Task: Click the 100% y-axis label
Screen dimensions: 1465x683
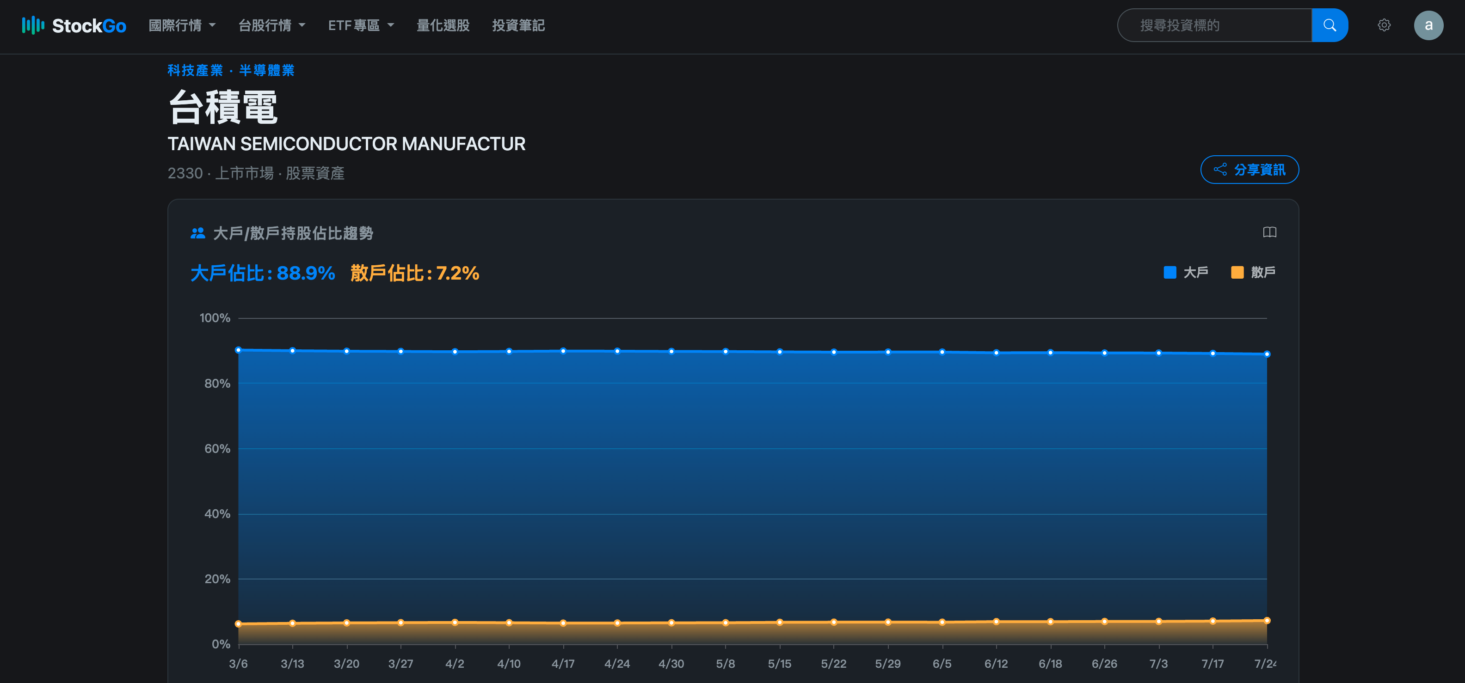Action: point(215,318)
